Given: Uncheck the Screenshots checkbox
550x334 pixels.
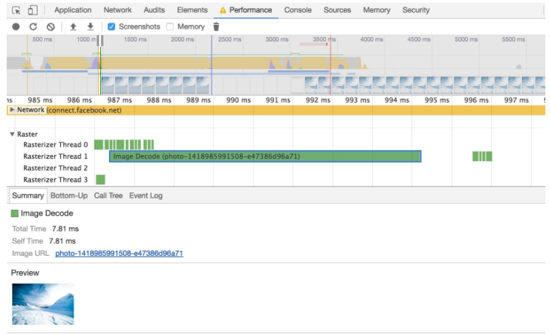Looking at the screenshot, I should (112, 27).
